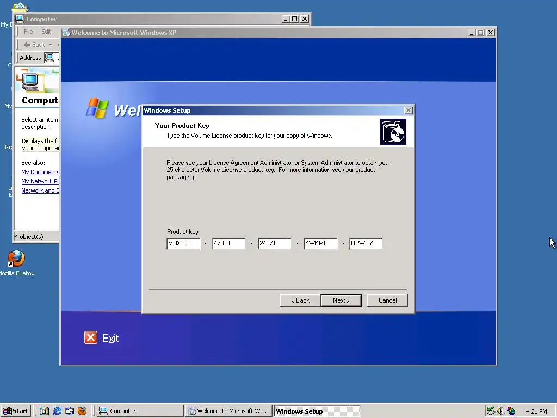Click the setup CD box icon in dialog

[x=393, y=132]
